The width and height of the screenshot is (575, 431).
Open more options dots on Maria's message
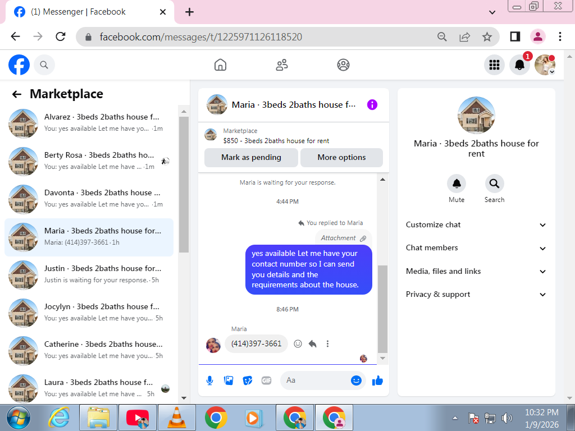click(327, 344)
